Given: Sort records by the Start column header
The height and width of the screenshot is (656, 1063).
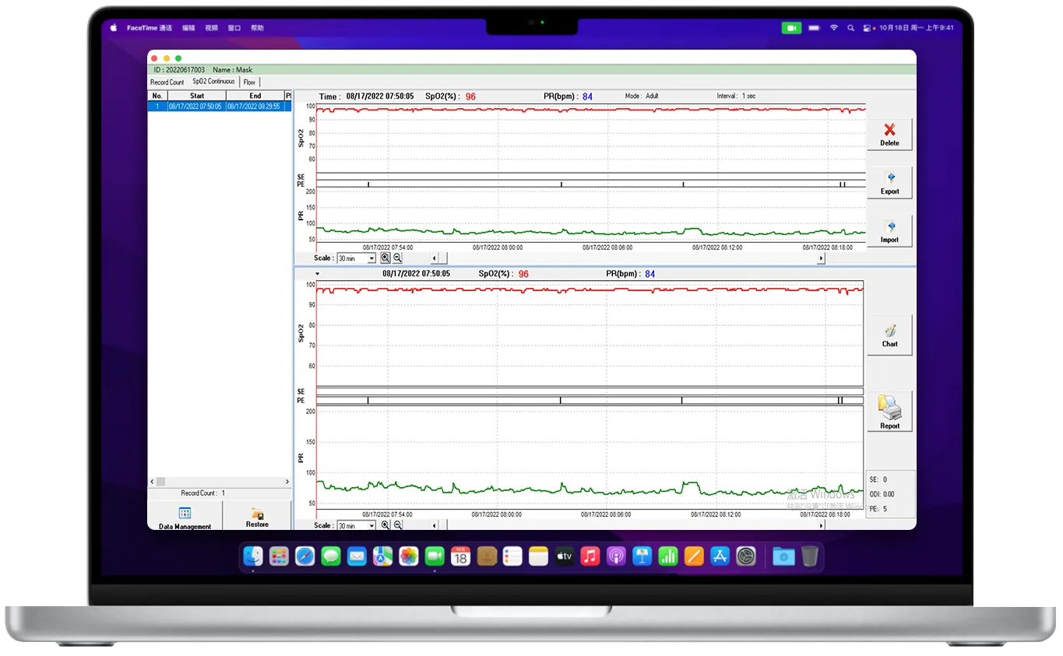Looking at the screenshot, I should tap(197, 96).
